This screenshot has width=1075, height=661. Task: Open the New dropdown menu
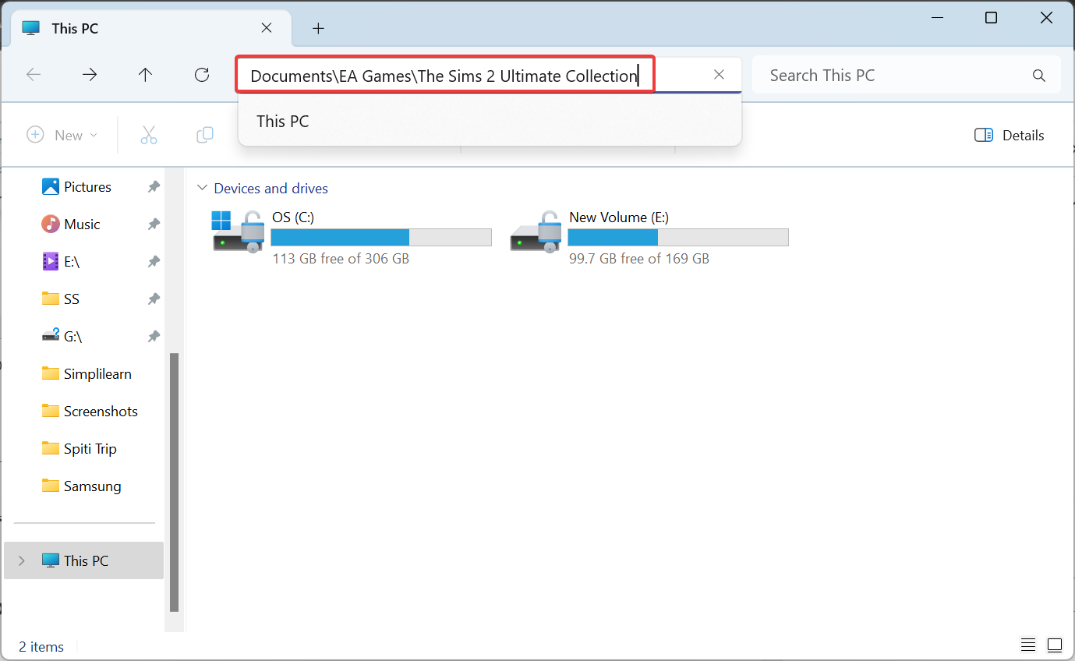tap(62, 135)
